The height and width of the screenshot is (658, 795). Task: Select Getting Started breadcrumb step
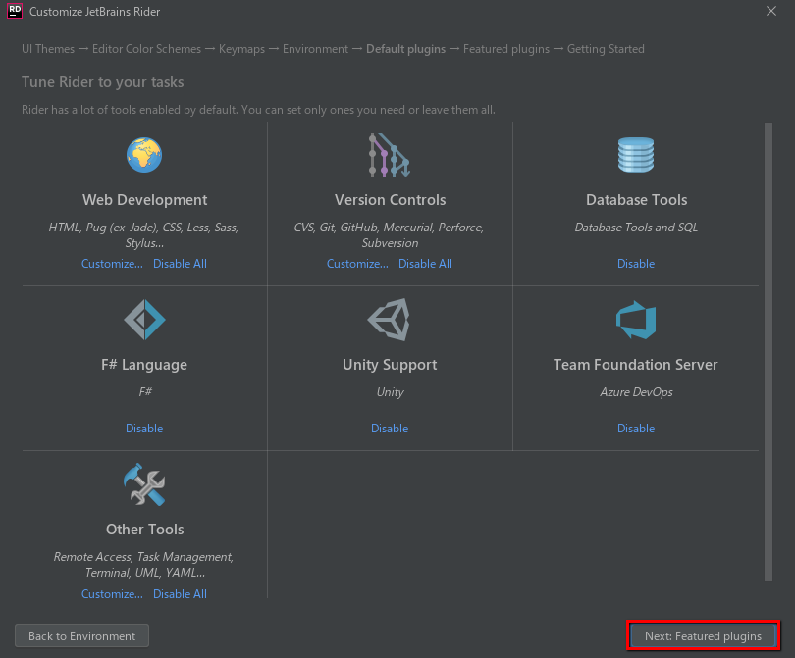pos(606,49)
